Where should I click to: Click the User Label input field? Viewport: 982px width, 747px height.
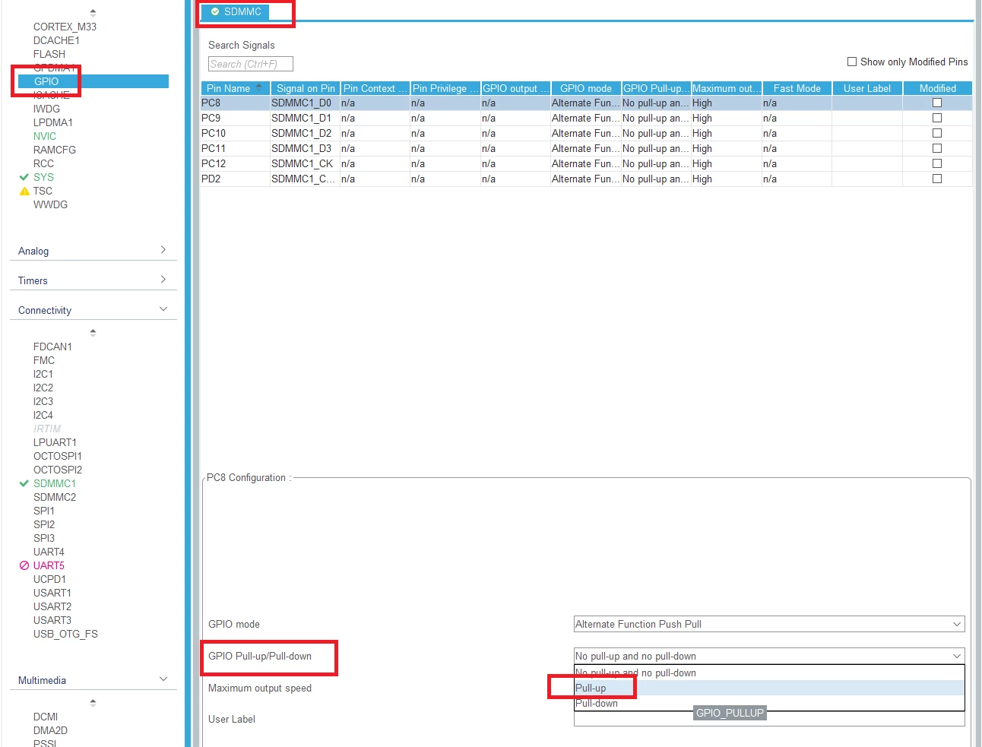pyautogui.click(x=769, y=719)
